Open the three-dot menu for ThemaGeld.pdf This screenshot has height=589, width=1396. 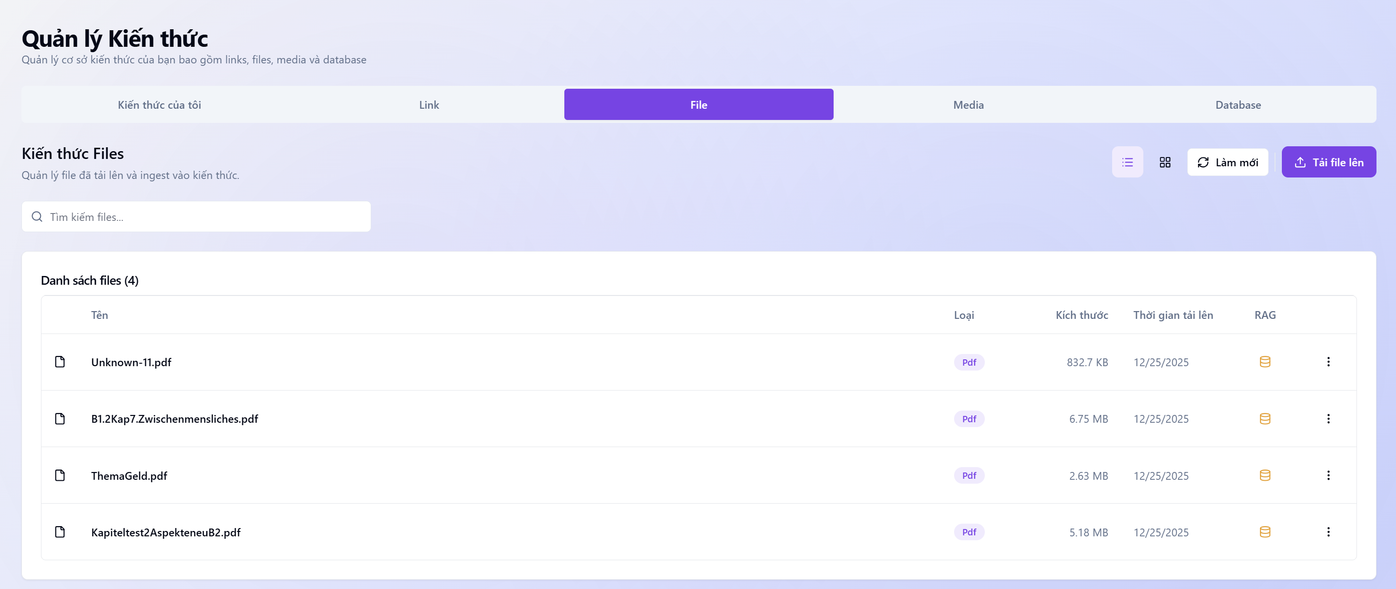click(x=1328, y=475)
